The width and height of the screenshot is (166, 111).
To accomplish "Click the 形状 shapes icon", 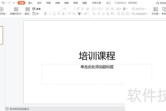I will [x=164, y=9].
